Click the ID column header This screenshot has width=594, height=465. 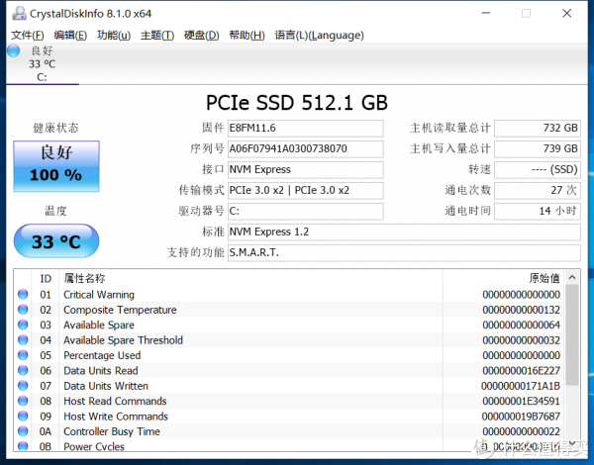pyautogui.click(x=46, y=279)
